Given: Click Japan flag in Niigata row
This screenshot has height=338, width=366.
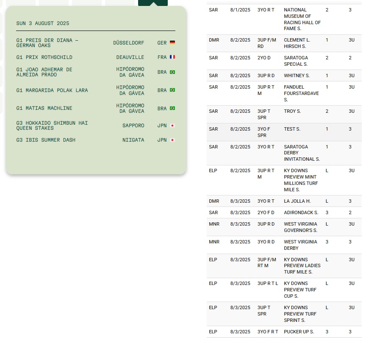Looking at the screenshot, I should [172, 140].
